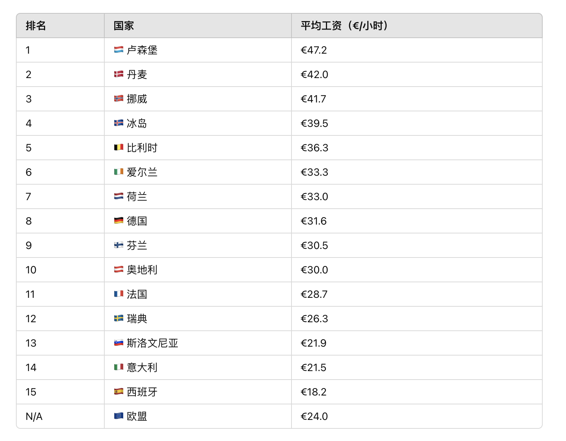Screen dimensions: 566x441
Task: Select the 欧盟 row label
Action: pos(137,416)
